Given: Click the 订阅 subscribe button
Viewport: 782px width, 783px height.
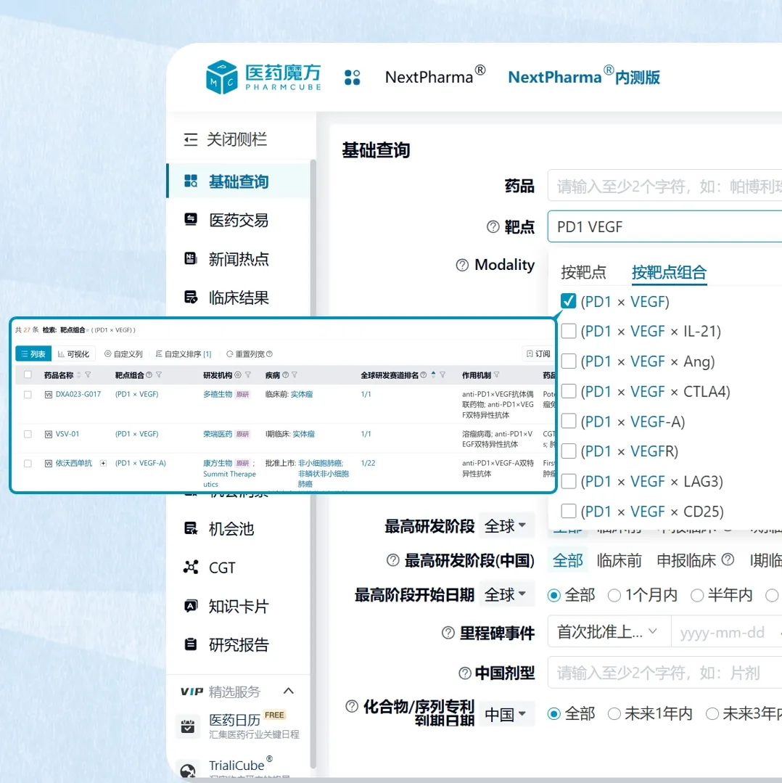Looking at the screenshot, I should [538, 354].
